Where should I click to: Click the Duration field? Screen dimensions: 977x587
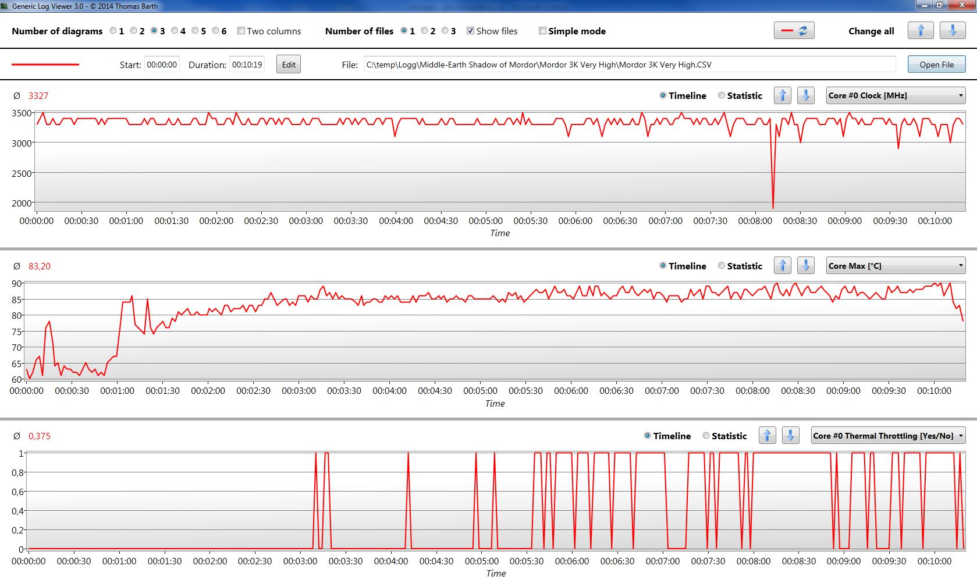247,65
